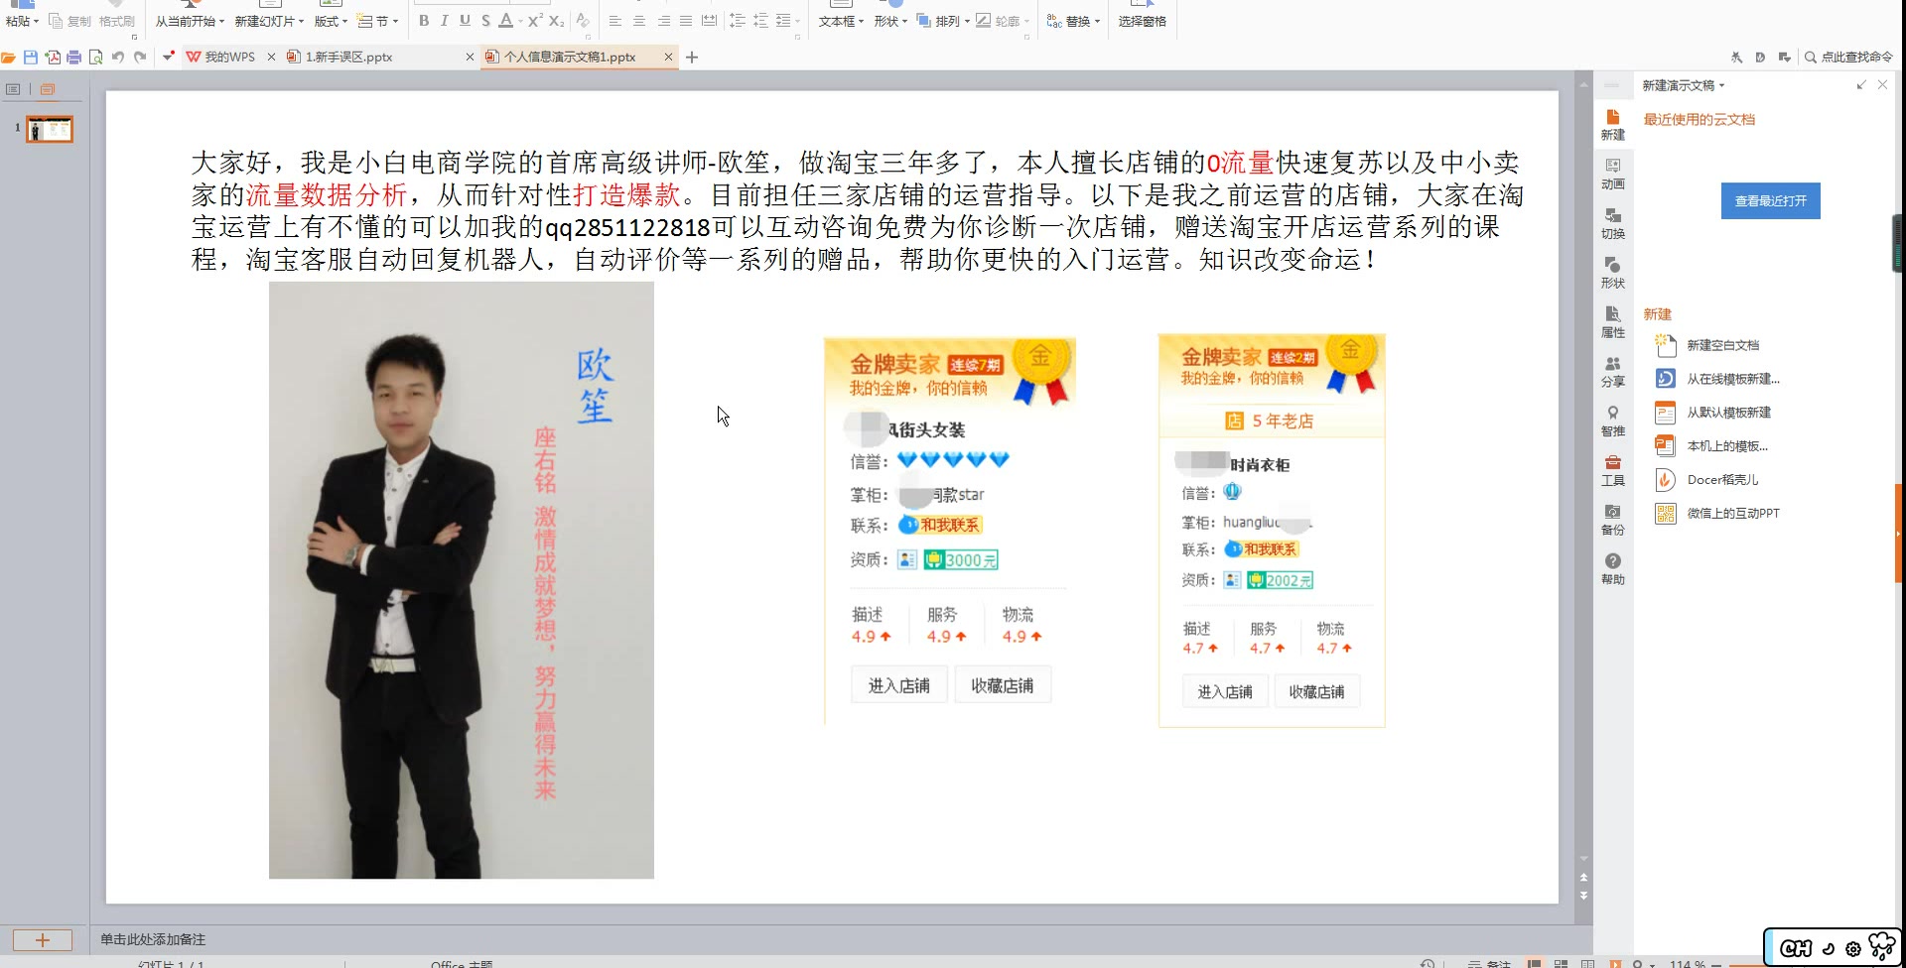Select the 形状 (Shapes) tool
This screenshot has width=1906, height=968.
886,21
